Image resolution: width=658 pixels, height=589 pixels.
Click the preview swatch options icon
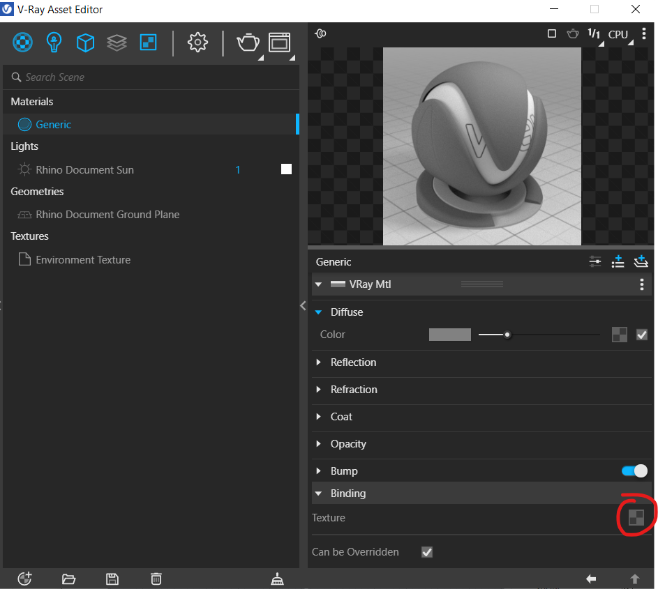[x=320, y=33]
